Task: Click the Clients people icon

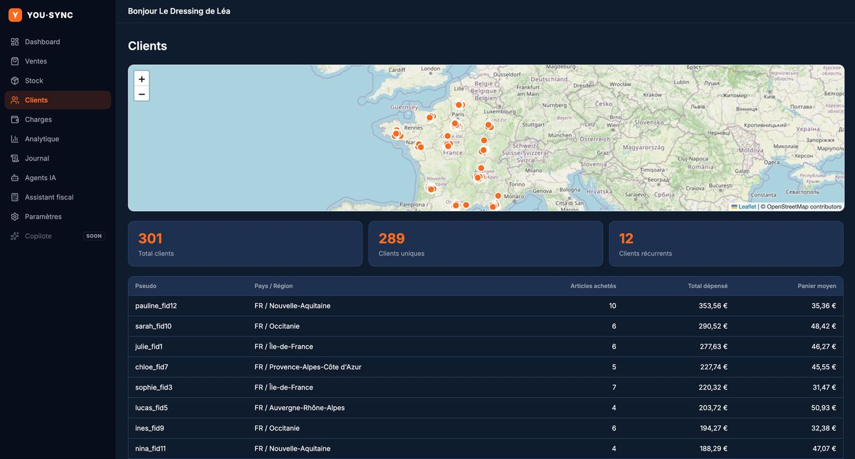Action: pos(15,100)
